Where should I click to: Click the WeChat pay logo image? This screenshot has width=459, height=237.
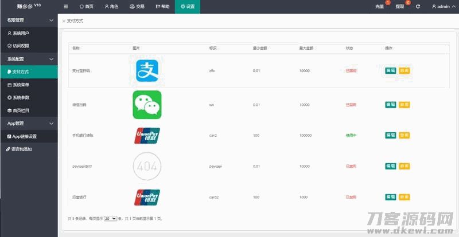147,105
